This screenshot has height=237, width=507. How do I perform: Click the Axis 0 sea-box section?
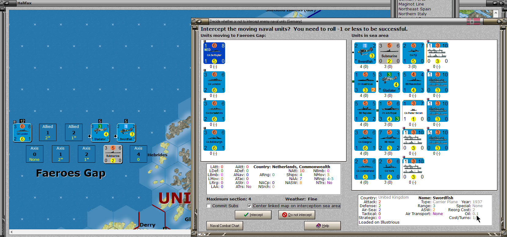35,154
